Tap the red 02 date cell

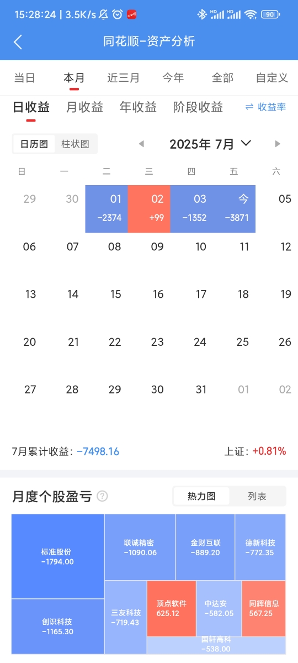pos(149,209)
